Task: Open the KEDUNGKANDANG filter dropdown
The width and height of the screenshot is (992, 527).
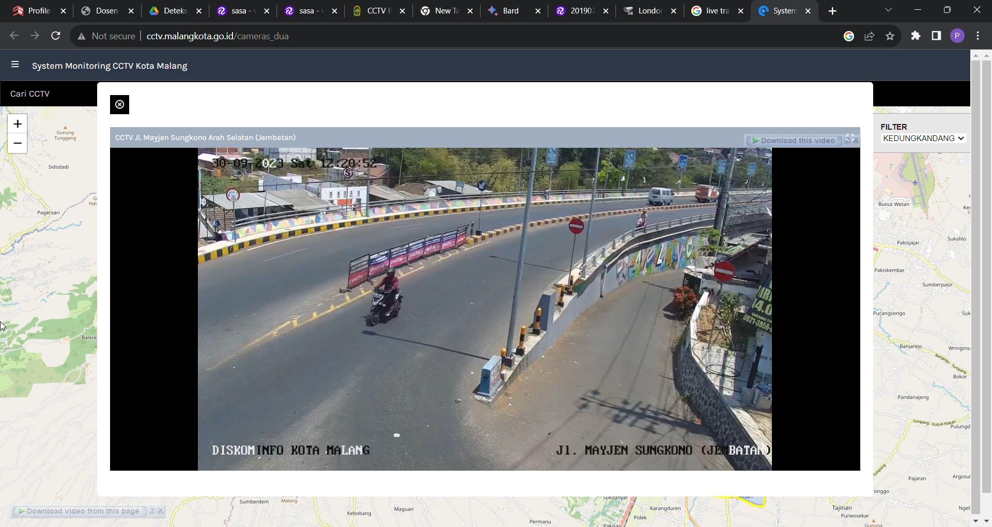Action: click(923, 138)
